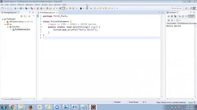Toggle Link with Editor in Package Explorer
Screen dimensions: 197x110
pyautogui.click(x=25, y=16)
